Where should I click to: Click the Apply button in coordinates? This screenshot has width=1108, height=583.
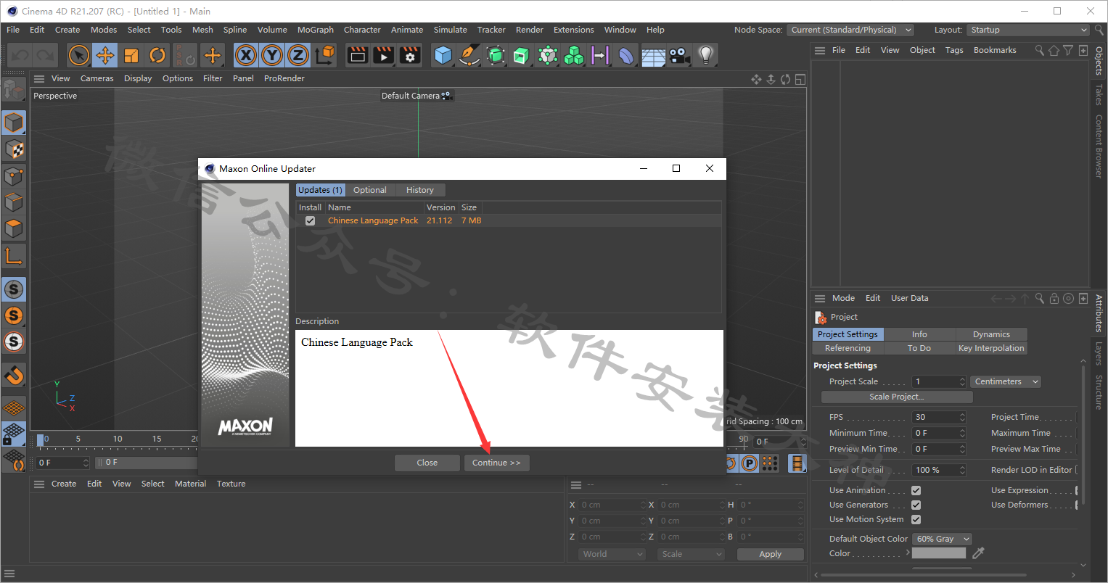pyautogui.click(x=771, y=554)
